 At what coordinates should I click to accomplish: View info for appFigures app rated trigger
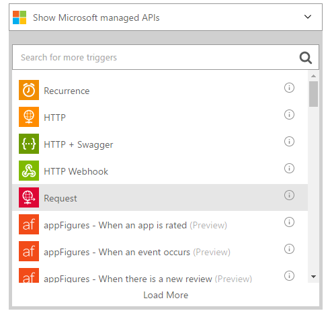(289, 222)
